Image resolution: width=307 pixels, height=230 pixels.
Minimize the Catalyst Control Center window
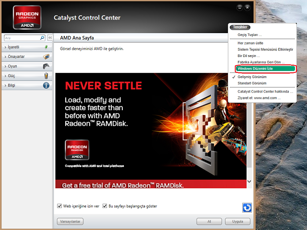(240, 8)
